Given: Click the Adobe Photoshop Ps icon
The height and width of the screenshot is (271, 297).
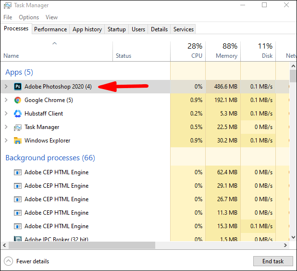Looking at the screenshot, I should tap(18, 87).
